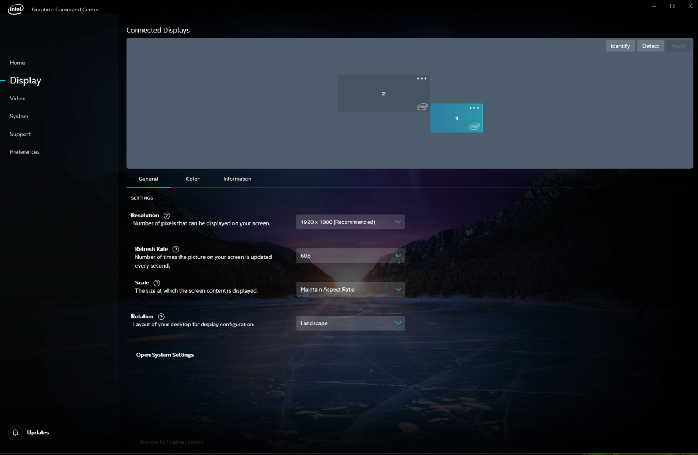This screenshot has height=455, width=698.
Task: Open the Video section in the sidebar
Action: (17, 99)
